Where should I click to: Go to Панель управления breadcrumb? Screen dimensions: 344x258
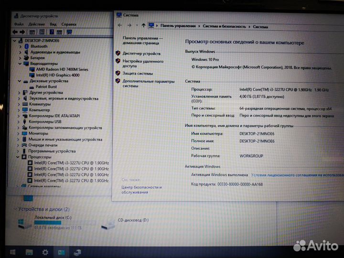(178, 26)
